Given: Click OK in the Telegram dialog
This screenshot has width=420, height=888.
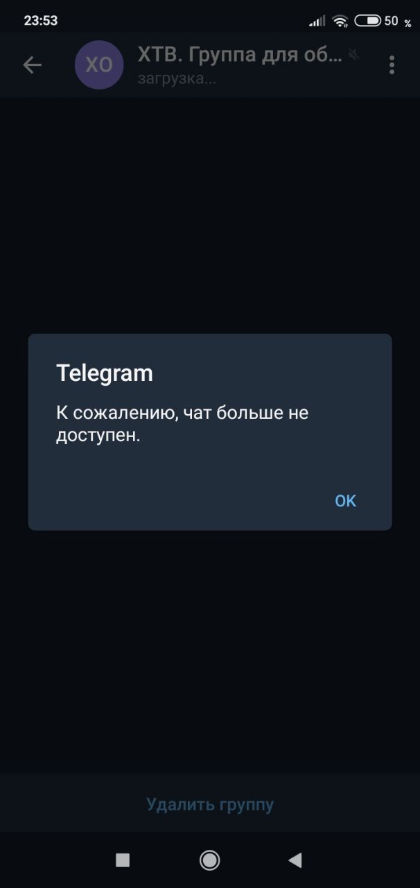Looking at the screenshot, I should (x=345, y=501).
